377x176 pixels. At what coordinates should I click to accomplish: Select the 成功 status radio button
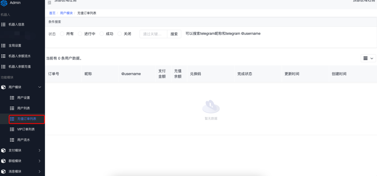click(102, 34)
